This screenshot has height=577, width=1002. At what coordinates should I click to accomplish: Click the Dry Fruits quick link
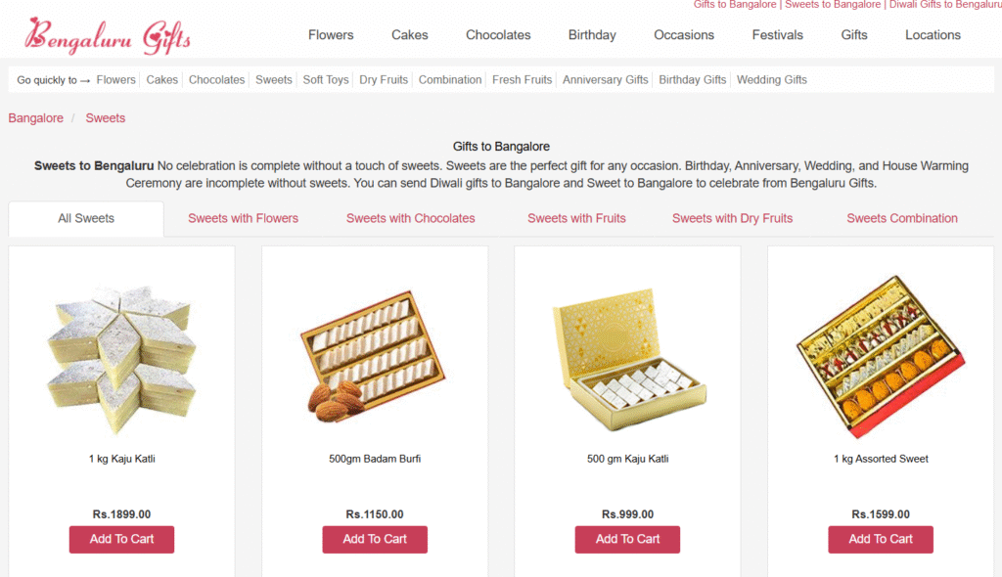point(384,80)
